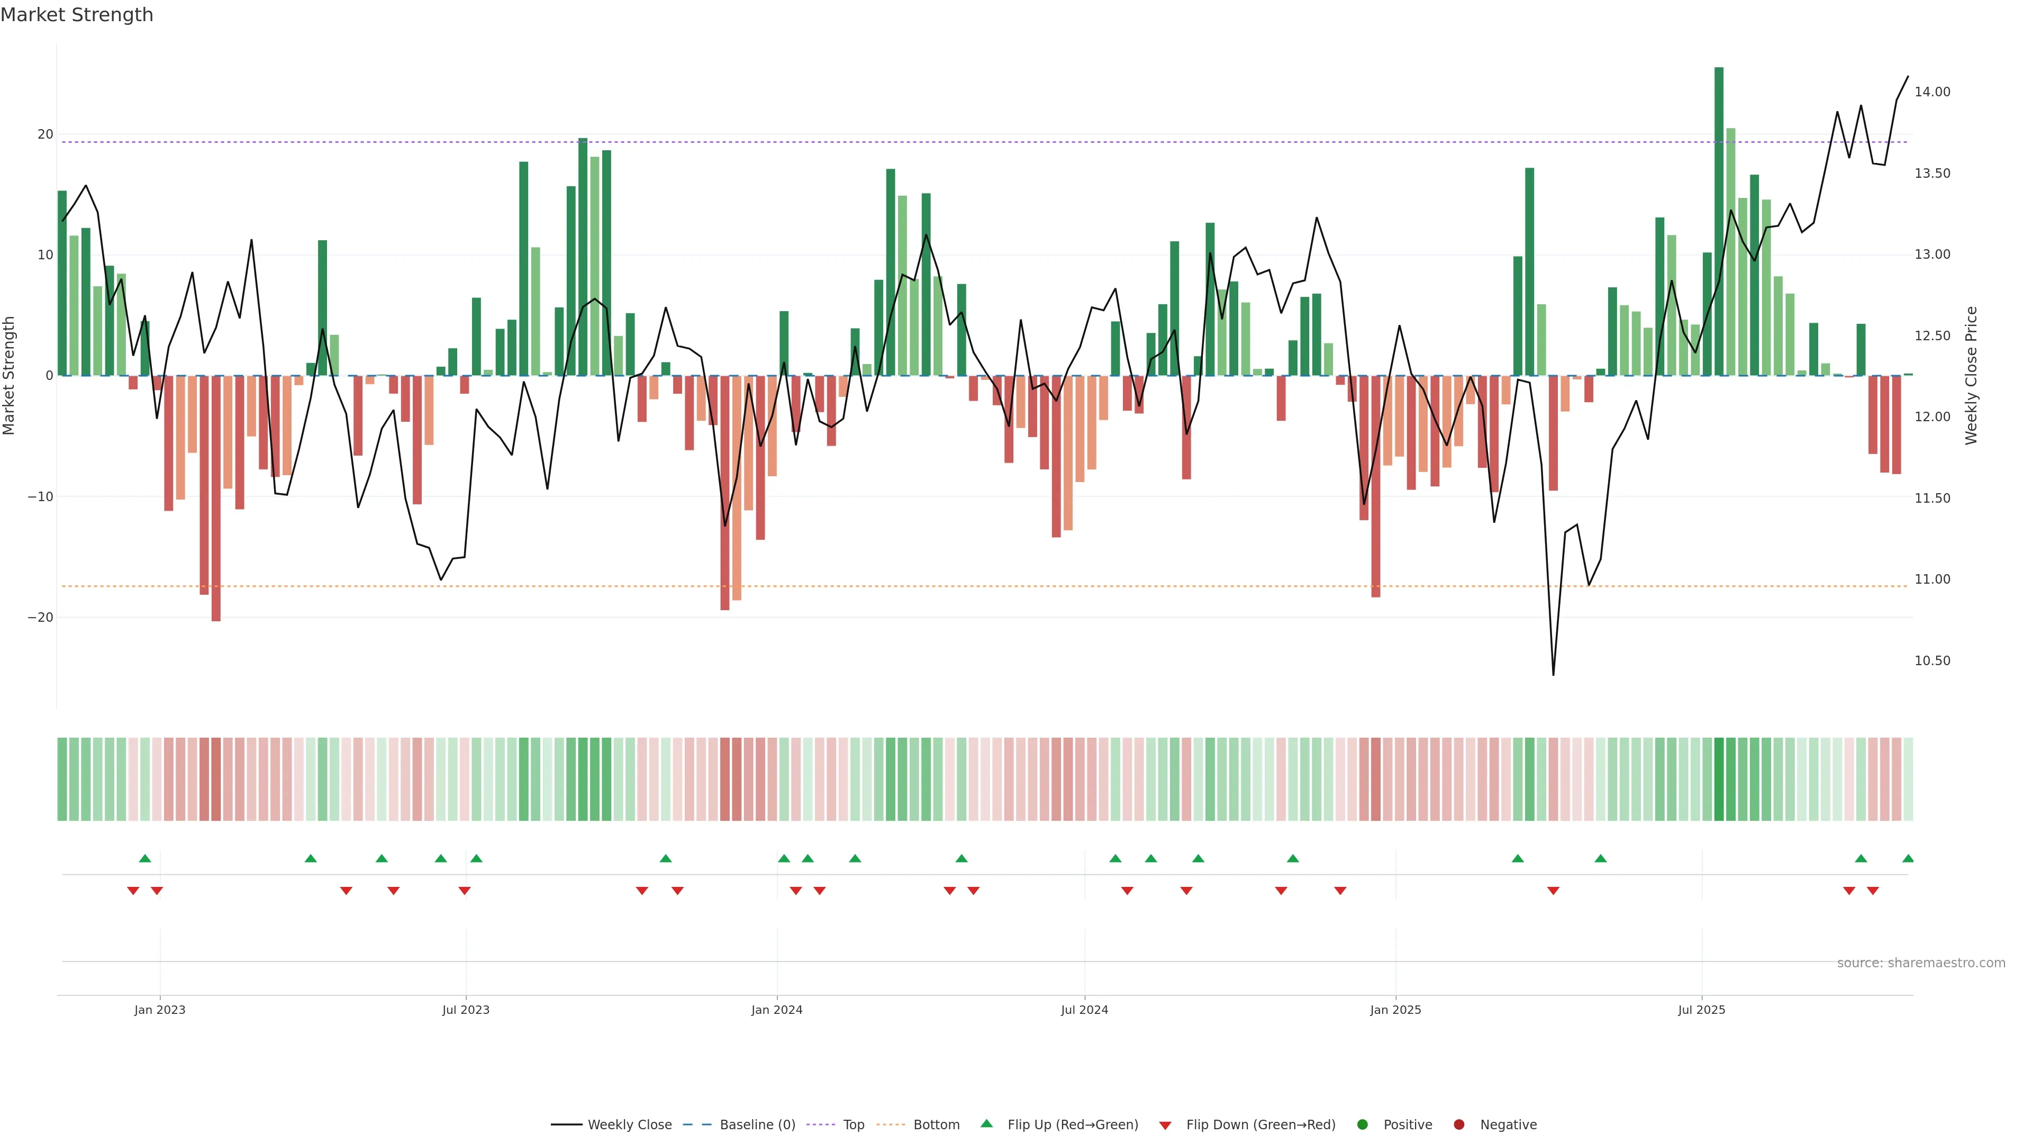Click the Negative red circle legend icon
This screenshot has width=2032, height=1143.
tap(1458, 1125)
